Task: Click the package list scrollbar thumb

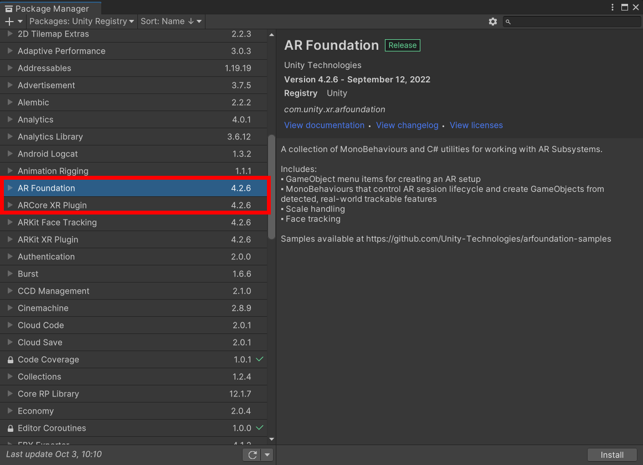Action: (x=271, y=187)
